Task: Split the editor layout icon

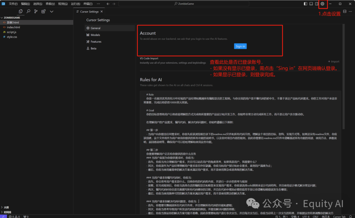Action: pos(344,11)
